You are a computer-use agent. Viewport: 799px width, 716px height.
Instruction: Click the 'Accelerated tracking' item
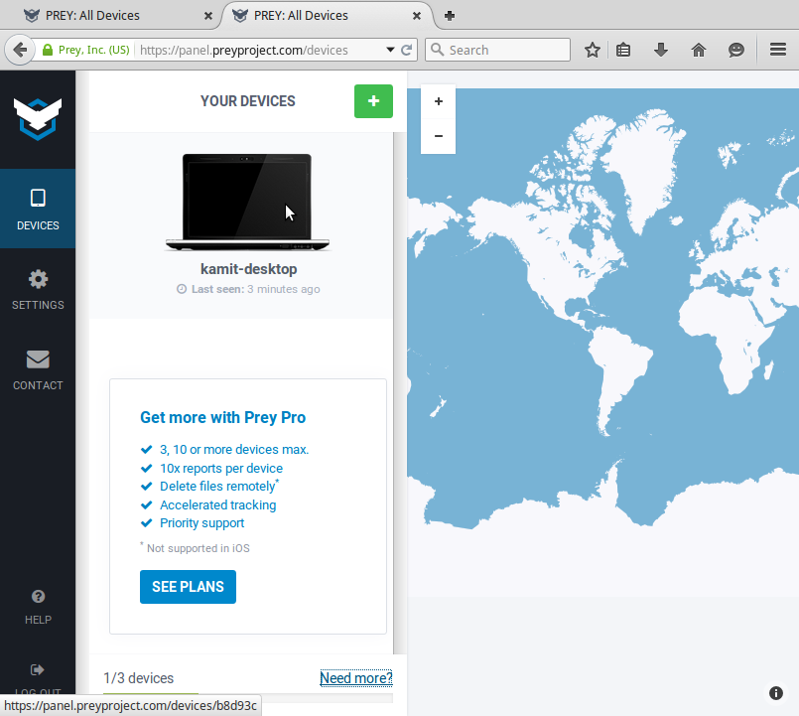[218, 504]
